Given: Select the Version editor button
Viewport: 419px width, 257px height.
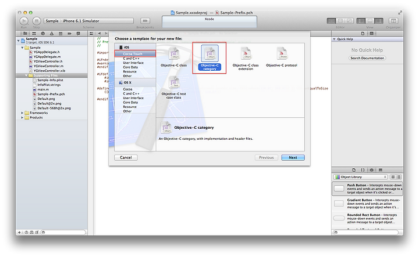Looking at the screenshot, I should (349, 21).
